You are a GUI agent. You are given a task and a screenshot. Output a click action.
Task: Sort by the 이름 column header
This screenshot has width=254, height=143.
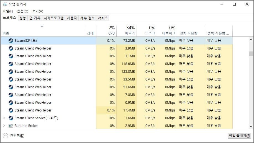coord(43,31)
